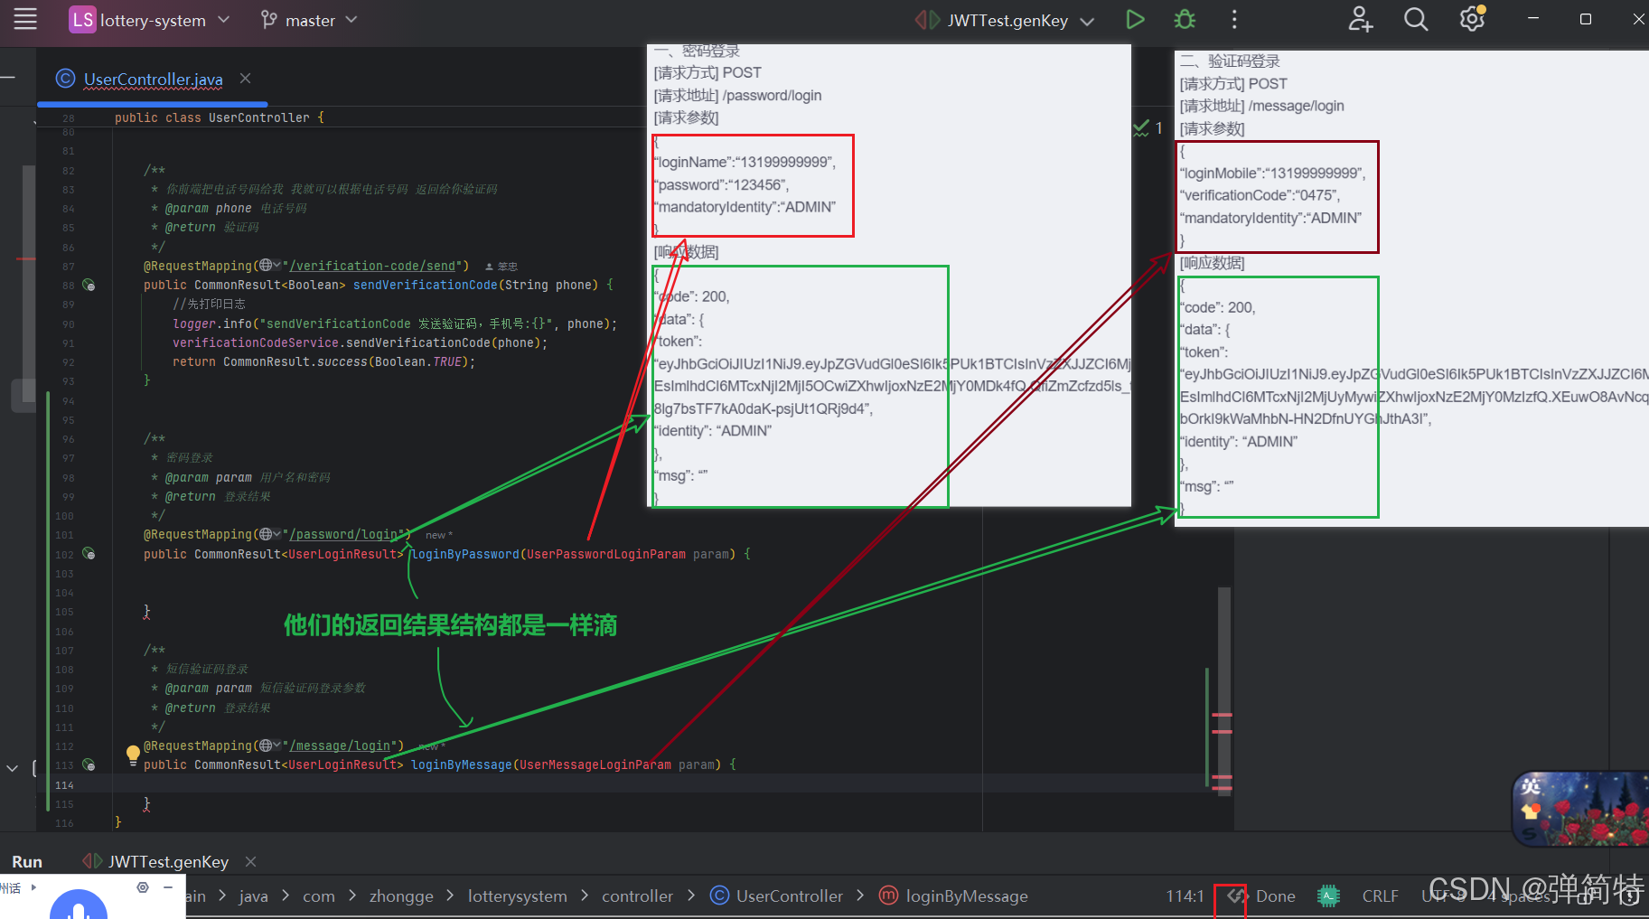Click the 114:1 caret position indicator

[1185, 896]
